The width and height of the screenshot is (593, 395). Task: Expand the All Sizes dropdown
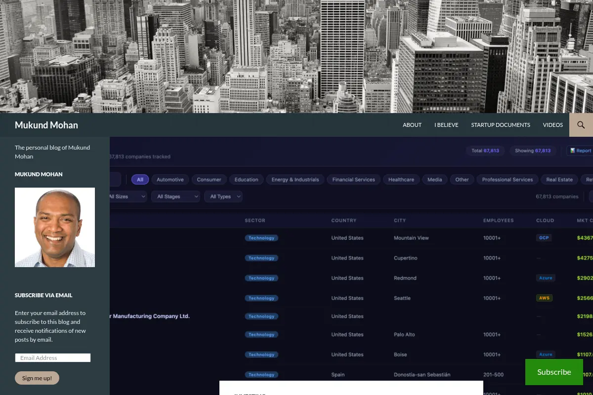127,197
